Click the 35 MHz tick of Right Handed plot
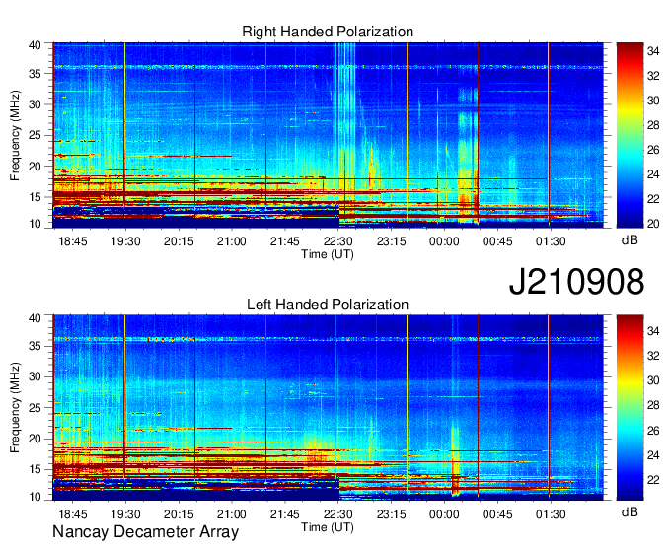The width and height of the screenshot is (671, 544). tap(35, 74)
